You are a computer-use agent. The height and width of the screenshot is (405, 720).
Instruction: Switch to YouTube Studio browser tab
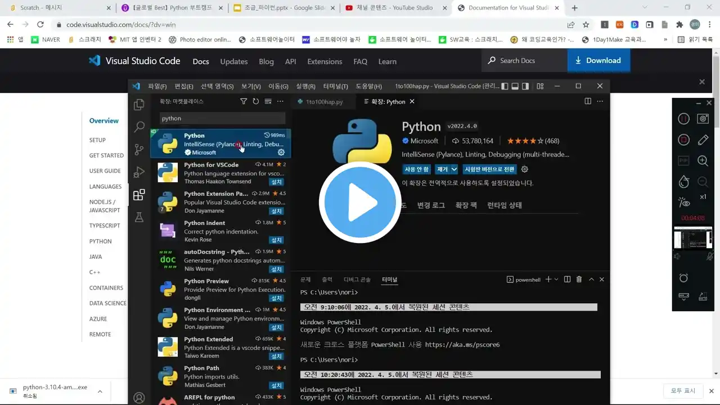(396, 8)
